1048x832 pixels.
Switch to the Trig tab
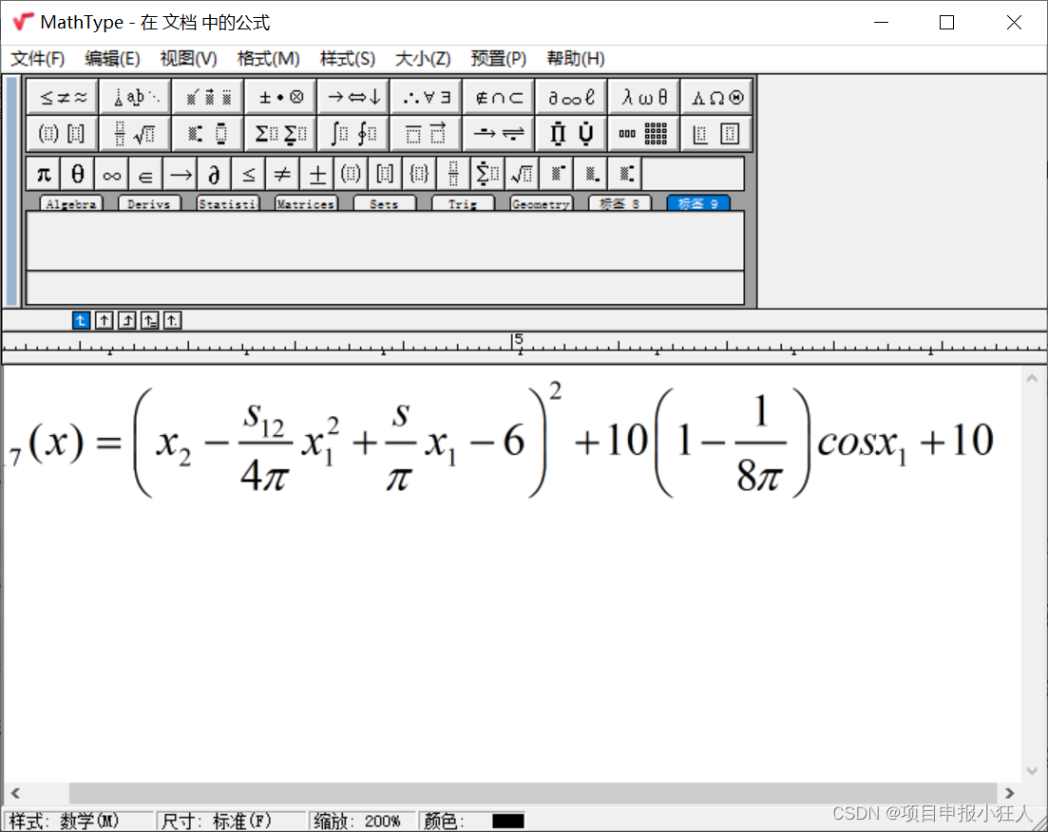pos(463,202)
